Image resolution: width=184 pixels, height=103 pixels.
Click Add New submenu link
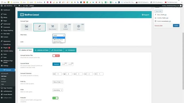click(x=4, y=76)
